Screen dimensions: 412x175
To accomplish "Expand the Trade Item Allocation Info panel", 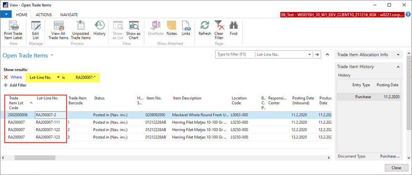I will pos(398,55).
